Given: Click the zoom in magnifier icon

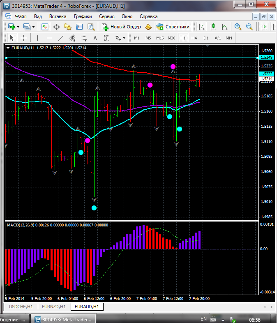Looking at the screenshot, I should click(237, 27).
